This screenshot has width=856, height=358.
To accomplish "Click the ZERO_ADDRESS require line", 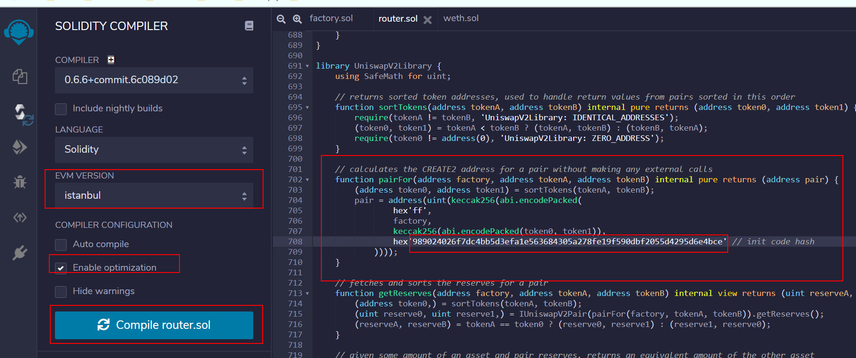I will [x=509, y=138].
